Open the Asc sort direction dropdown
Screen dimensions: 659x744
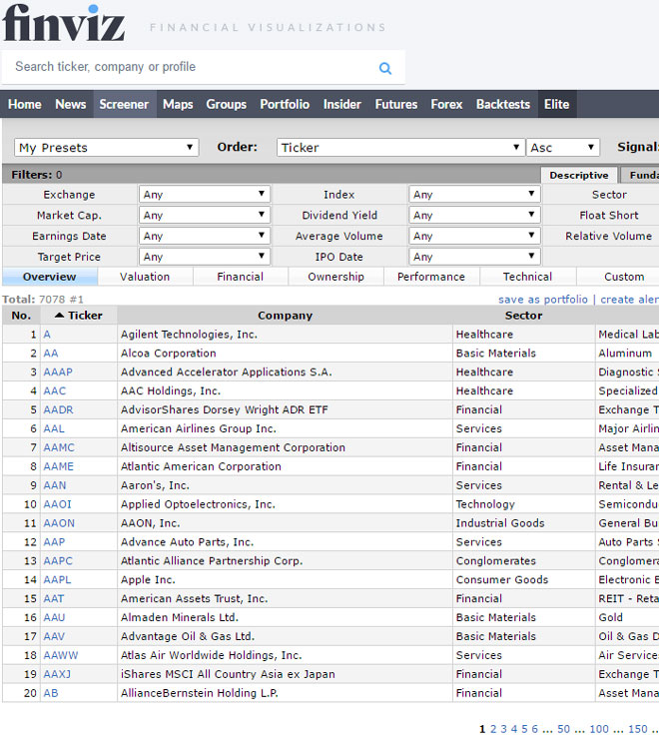(x=563, y=148)
